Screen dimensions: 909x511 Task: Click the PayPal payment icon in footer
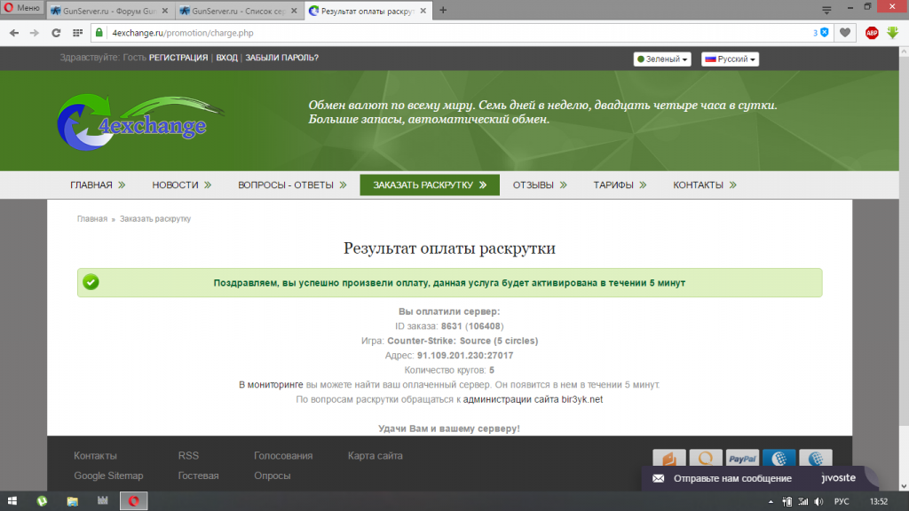click(741, 459)
